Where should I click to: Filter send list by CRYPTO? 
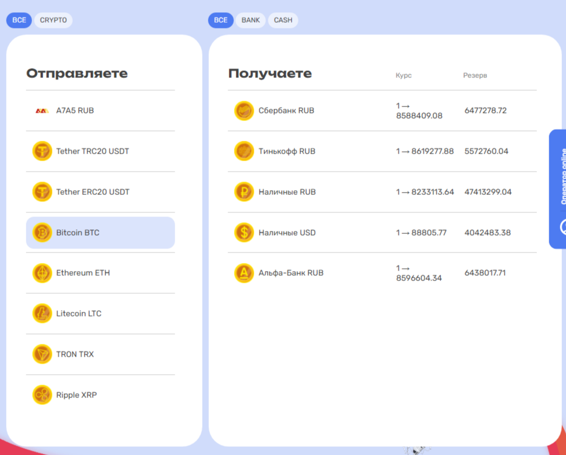pyautogui.click(x=54, y=20)
